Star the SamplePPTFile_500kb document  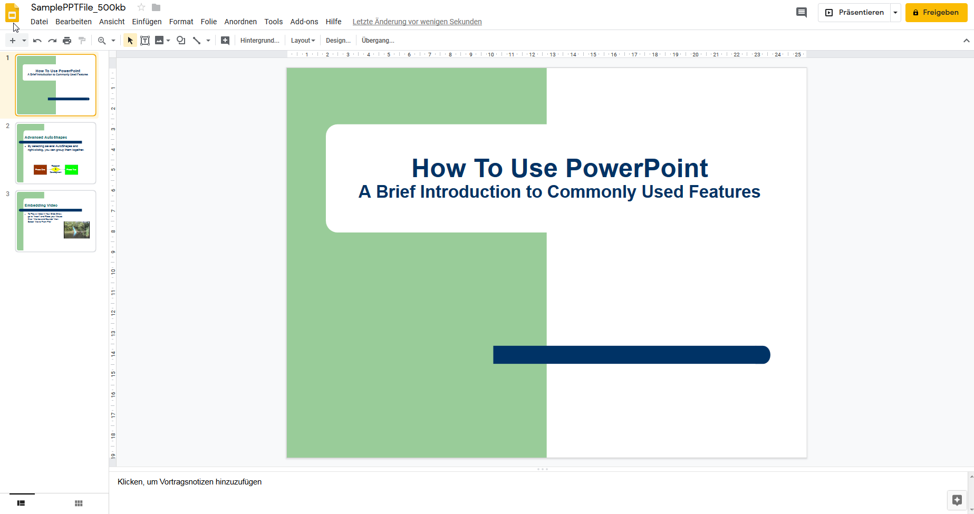tap(141, 7)
